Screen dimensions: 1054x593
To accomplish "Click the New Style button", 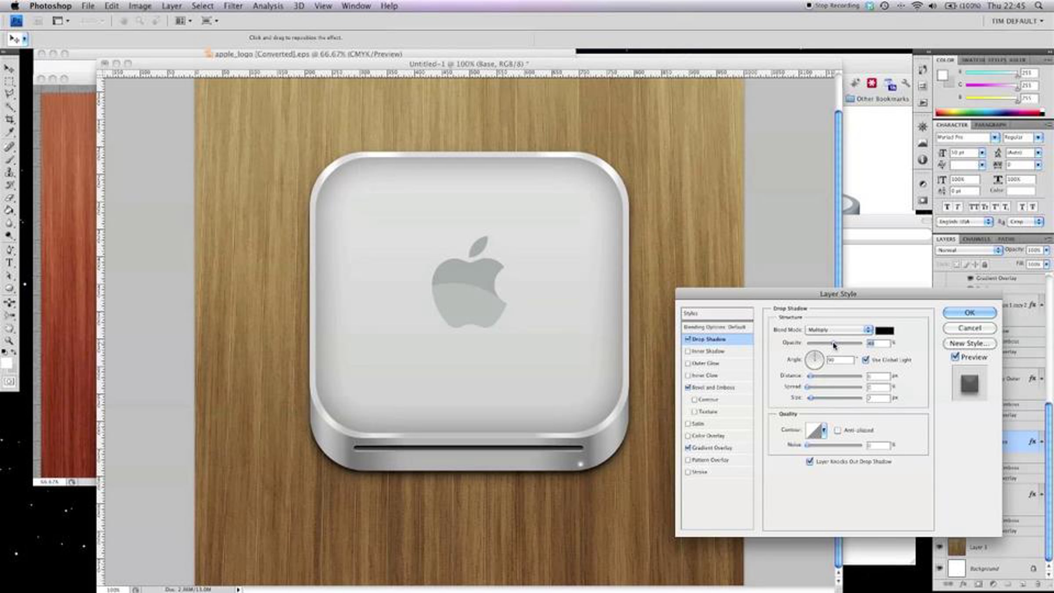I will (x=969, y=344).
